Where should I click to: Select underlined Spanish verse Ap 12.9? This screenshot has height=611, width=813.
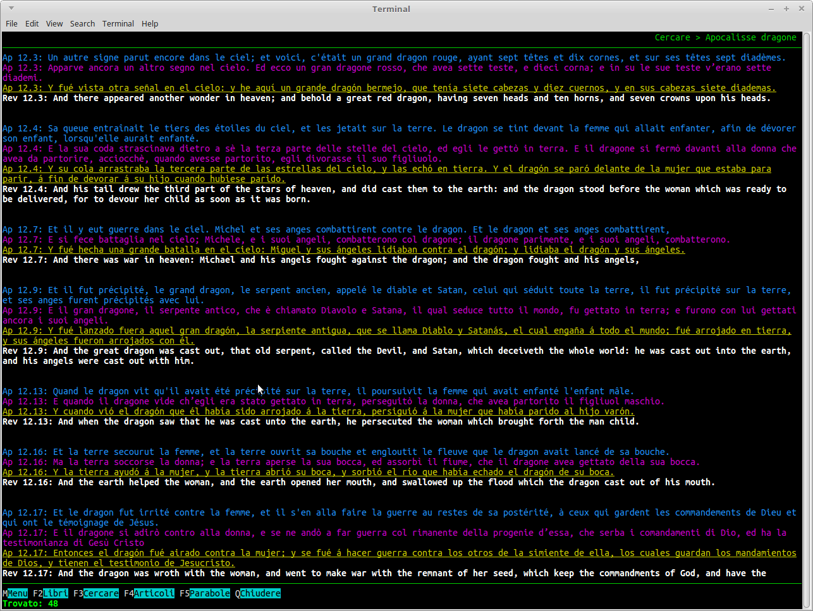click(397, 336)
